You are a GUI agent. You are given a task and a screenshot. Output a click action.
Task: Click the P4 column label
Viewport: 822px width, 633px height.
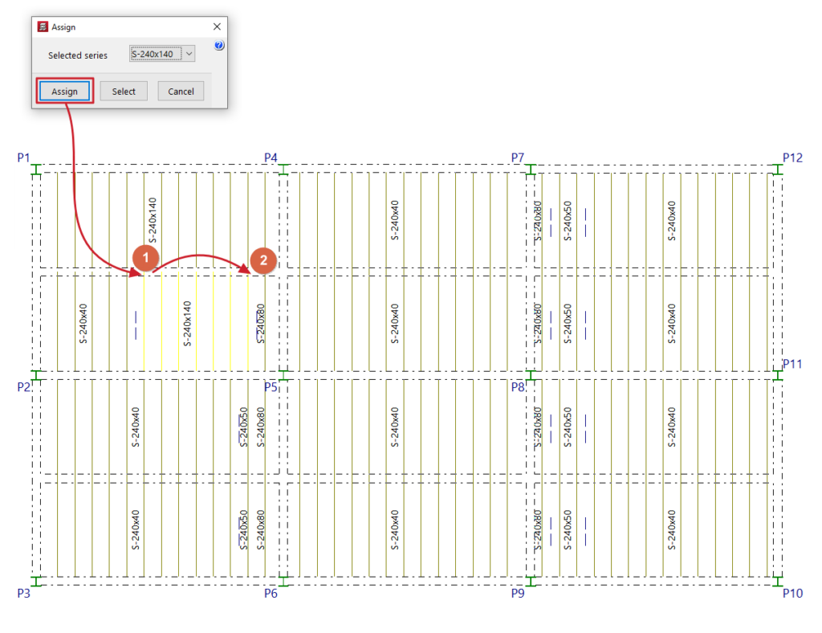271,157
